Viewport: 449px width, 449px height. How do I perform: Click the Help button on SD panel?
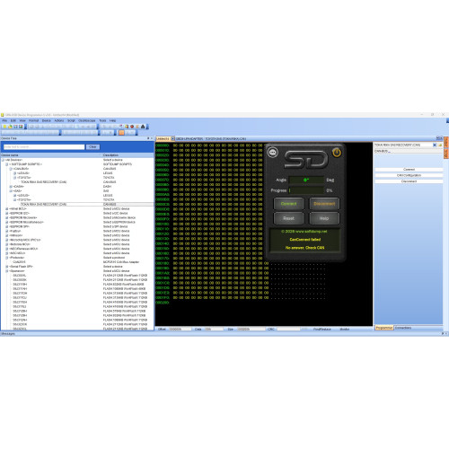pos(324,218)
